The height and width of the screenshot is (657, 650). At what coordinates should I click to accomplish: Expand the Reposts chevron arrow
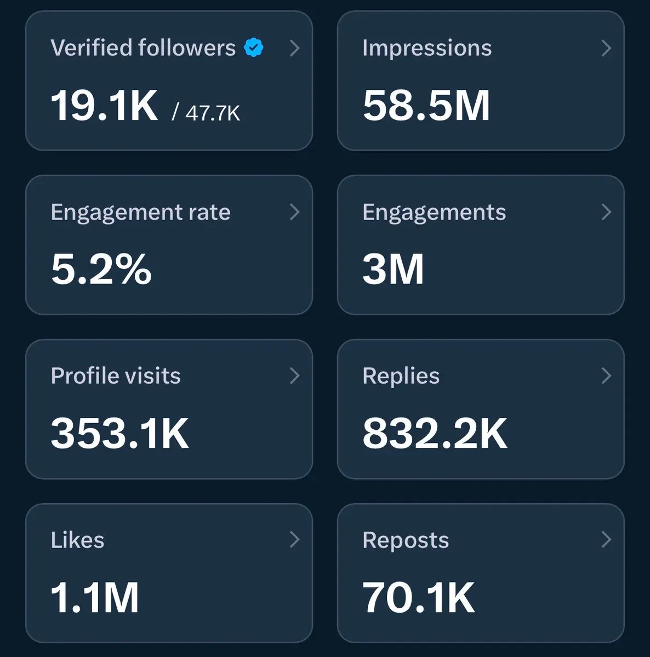tap(606, 539)
